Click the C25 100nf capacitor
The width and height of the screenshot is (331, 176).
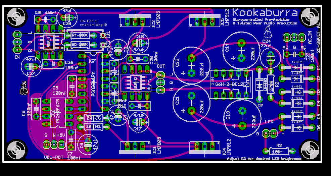45,19
